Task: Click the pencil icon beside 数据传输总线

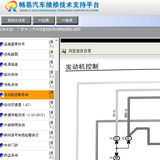Action: [2, 115]
